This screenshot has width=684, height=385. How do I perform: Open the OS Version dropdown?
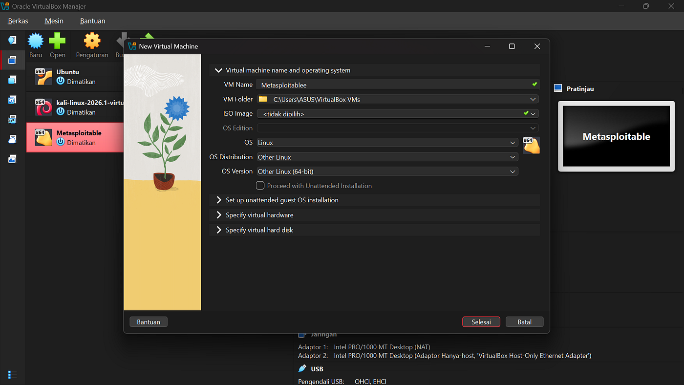[x=387, y=171]
